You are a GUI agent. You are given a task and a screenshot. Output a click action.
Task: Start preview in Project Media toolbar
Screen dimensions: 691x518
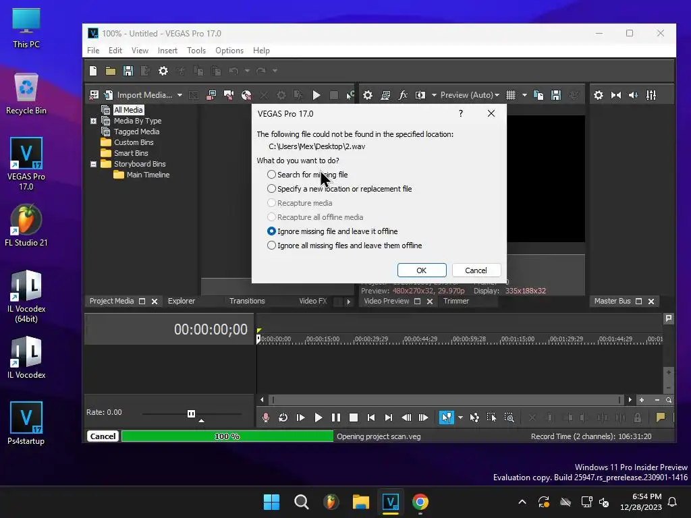click(316, 95)
